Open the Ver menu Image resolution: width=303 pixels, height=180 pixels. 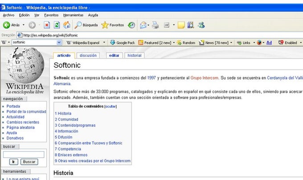click(37, 15)
